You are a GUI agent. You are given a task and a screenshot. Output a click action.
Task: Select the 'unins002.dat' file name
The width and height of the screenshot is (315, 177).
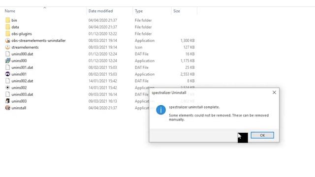[x=22, y=81]
